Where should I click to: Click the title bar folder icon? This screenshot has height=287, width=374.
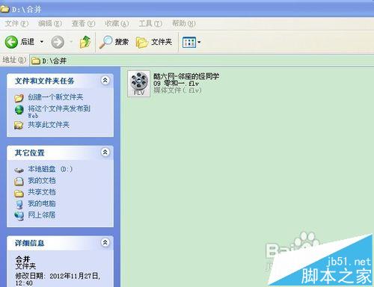click(x=4, y=9)
